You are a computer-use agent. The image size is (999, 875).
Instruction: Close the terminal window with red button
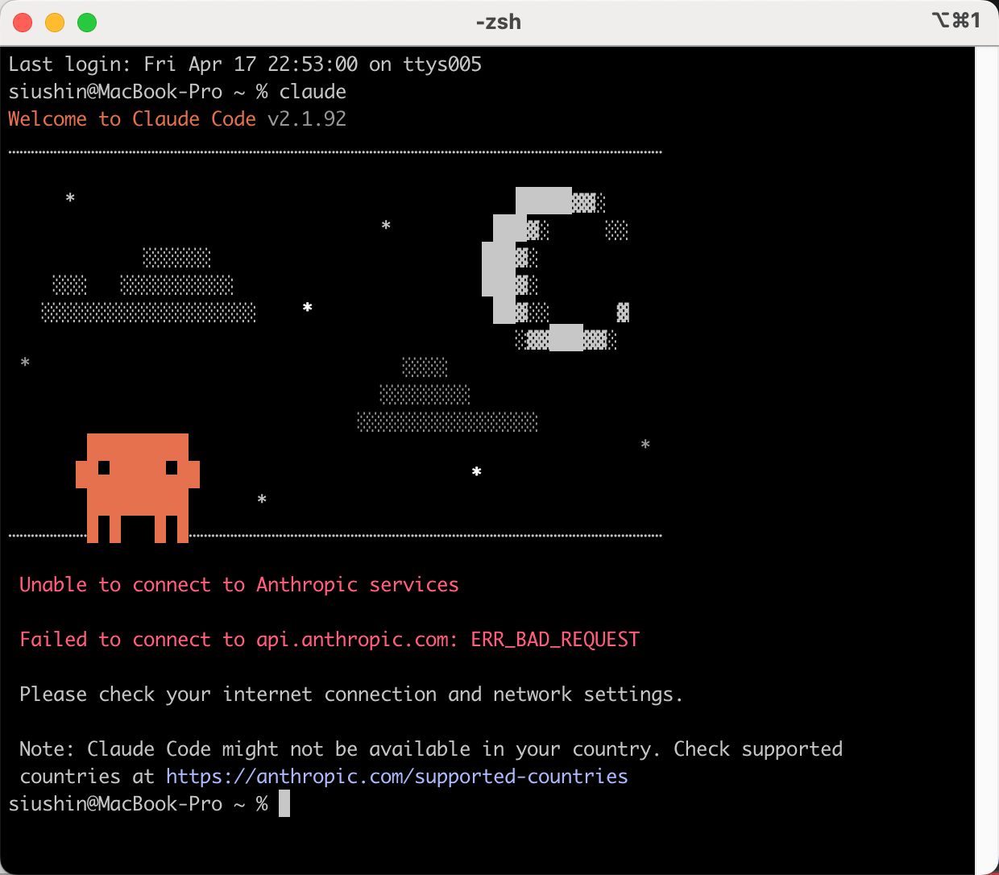coord(23,23)
